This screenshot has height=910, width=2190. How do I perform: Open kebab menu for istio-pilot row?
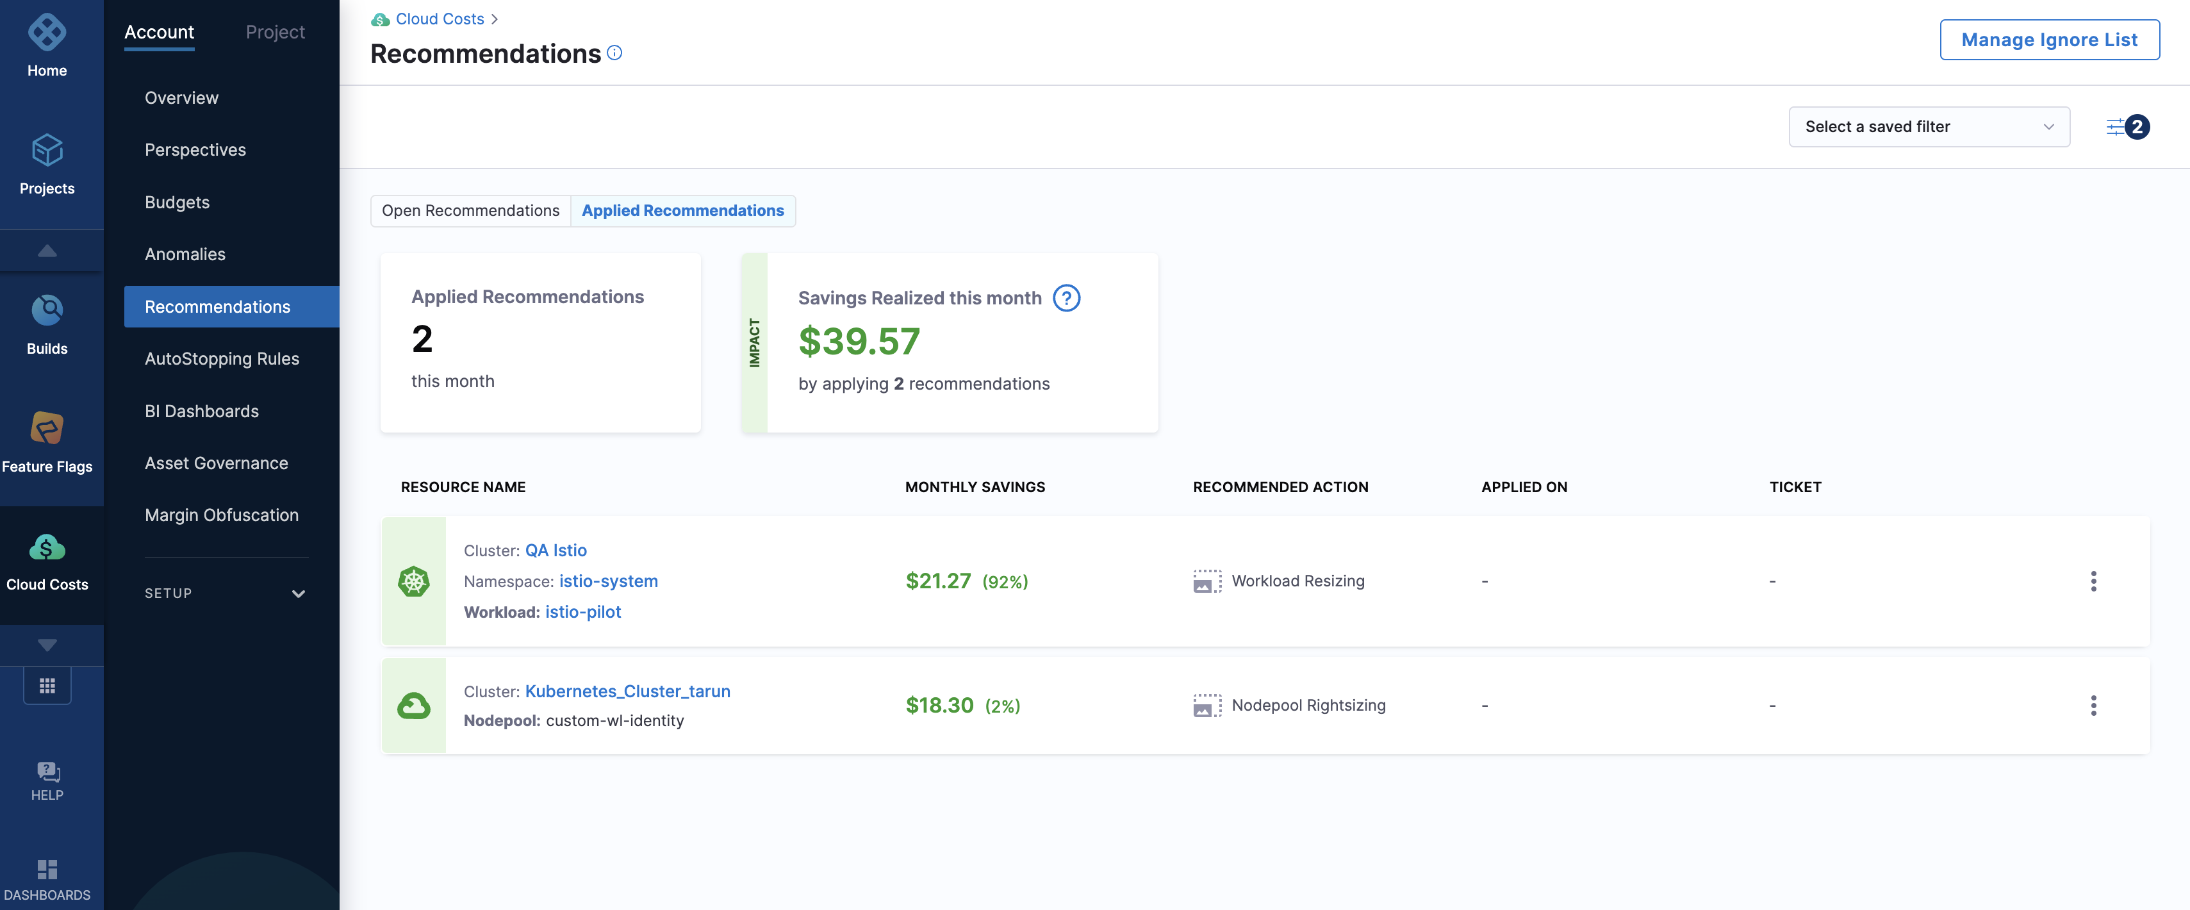point(2093,582)
